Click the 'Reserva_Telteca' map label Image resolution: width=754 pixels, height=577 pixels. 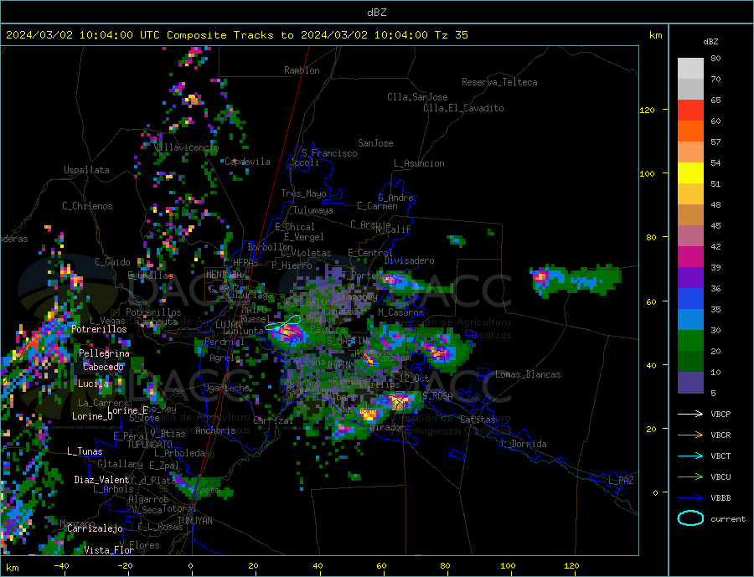pyautogui.click(x=499, y=82)
